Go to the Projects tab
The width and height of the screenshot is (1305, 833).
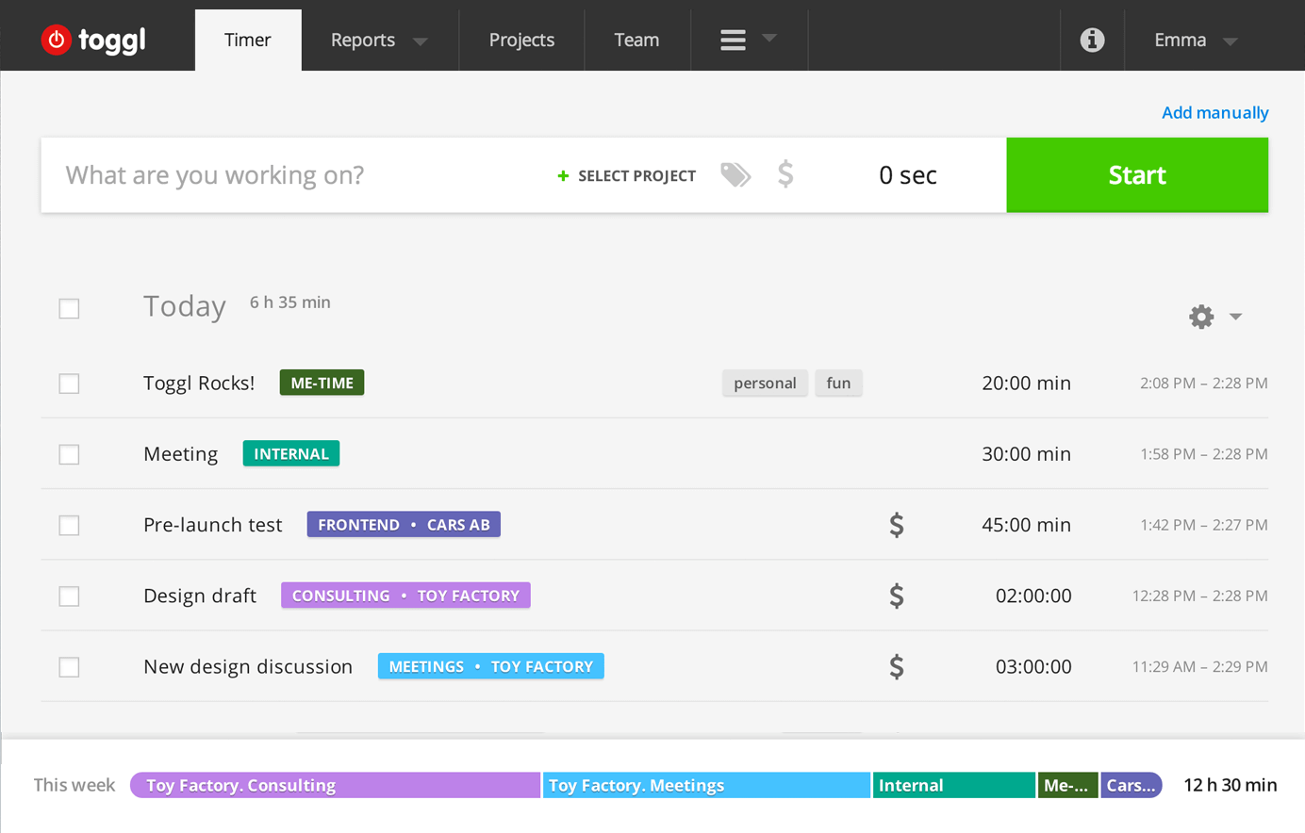click(521, 40)
